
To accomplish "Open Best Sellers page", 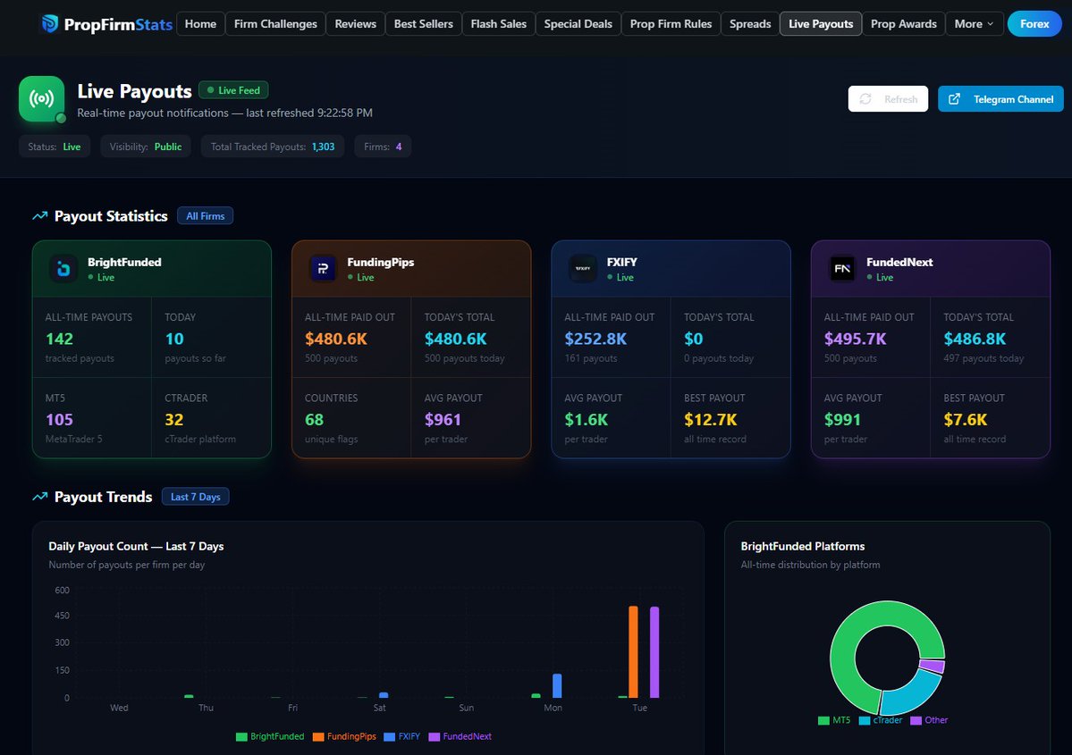I will (423, 24).
